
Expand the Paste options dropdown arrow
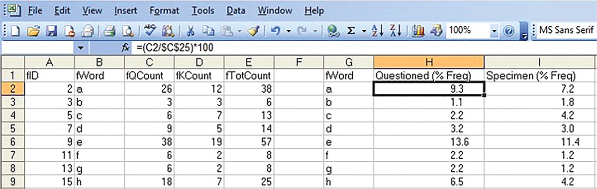239,31
